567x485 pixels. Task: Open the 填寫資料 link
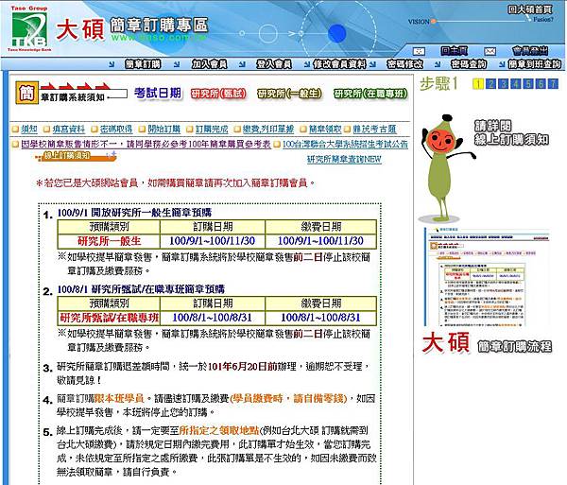69,130
